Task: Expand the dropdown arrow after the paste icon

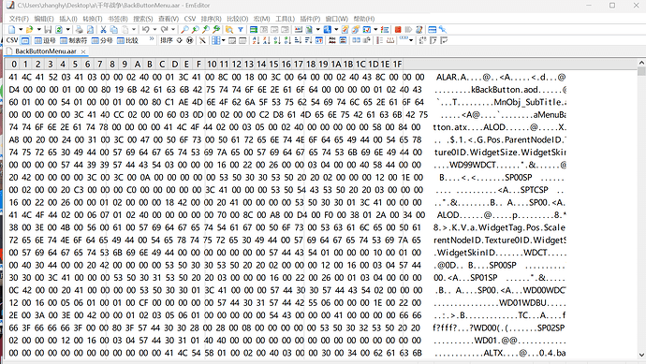Action: [x=134, y=30]
